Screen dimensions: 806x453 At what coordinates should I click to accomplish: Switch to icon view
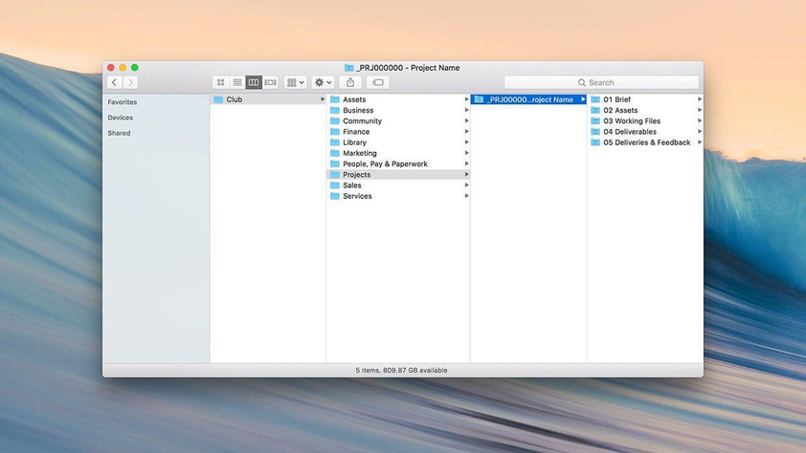click(220, 82)
